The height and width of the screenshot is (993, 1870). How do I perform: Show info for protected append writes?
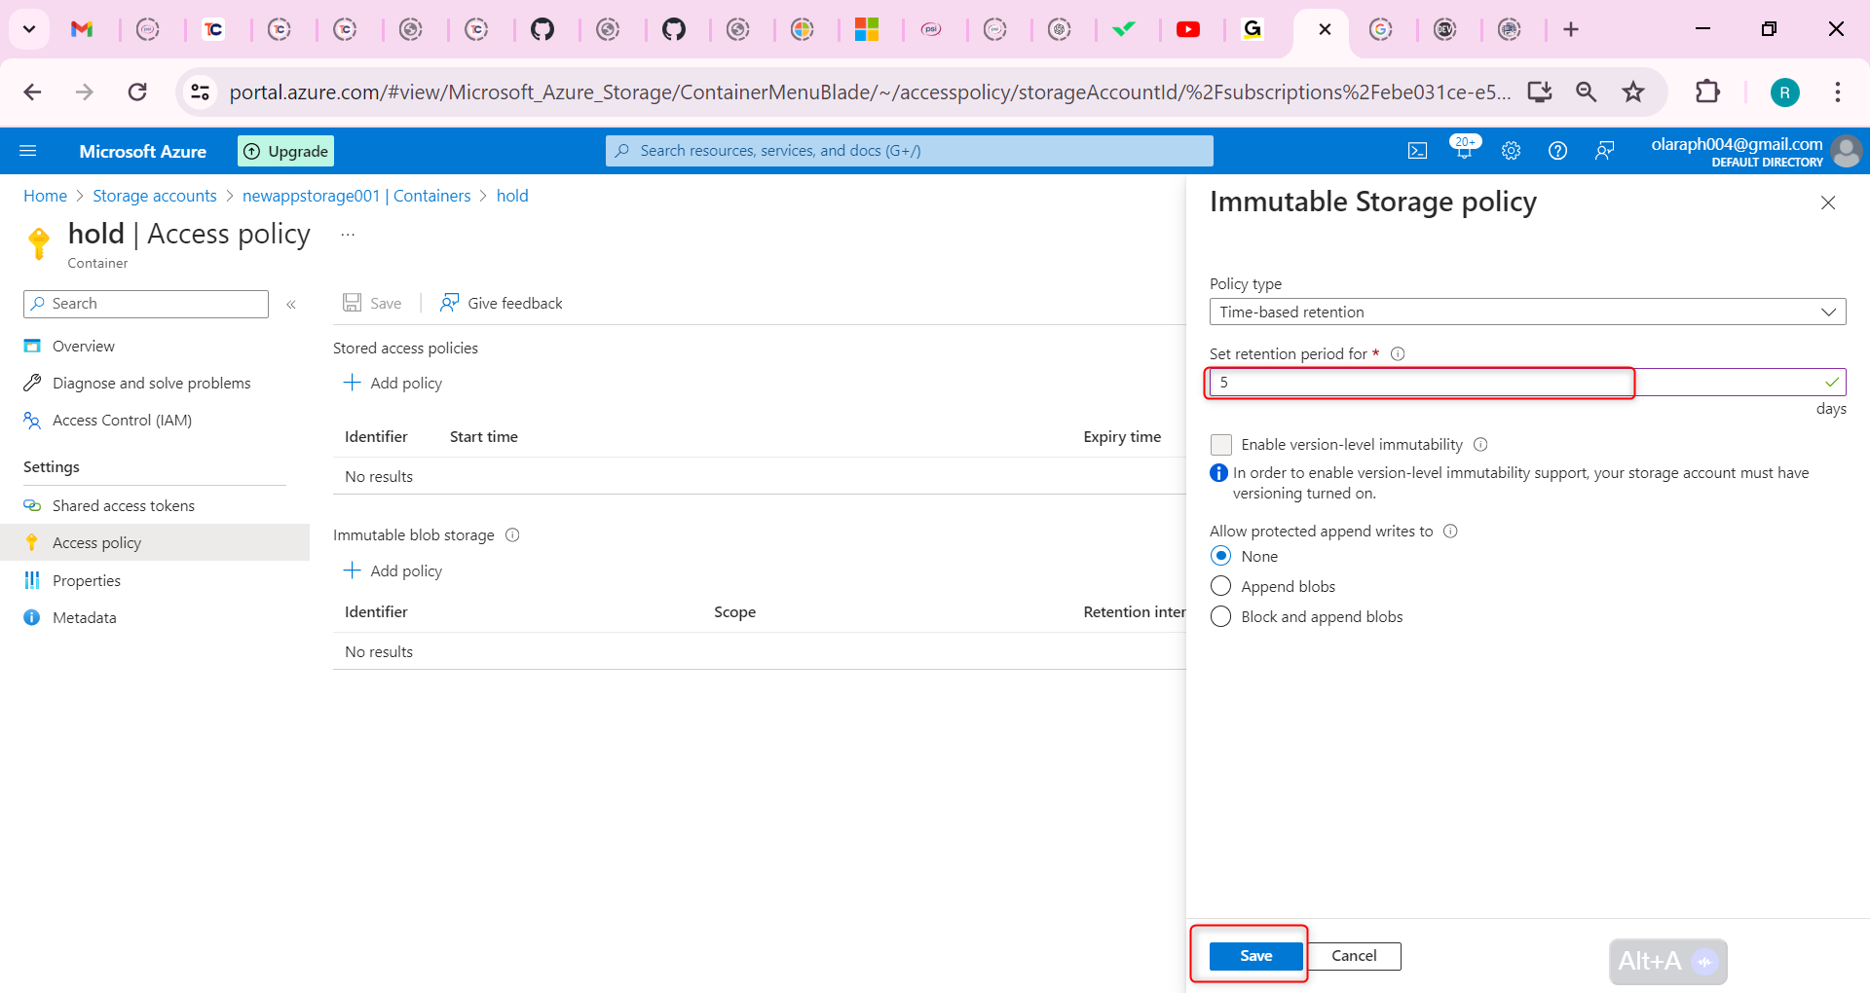1450,532
